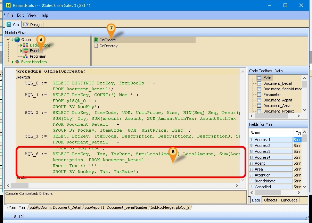Select the OnCreate event handler
Screen dimensions: 312x223
[x=107, y=40]
